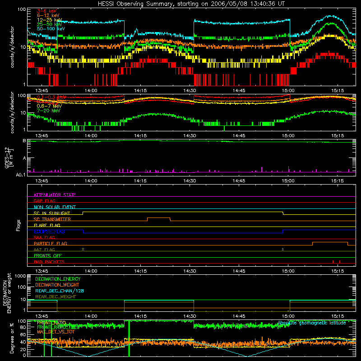Screen dimensions: 361x361
Task: Click the vertical 'Flags' axis label
Action: [19, 225]
